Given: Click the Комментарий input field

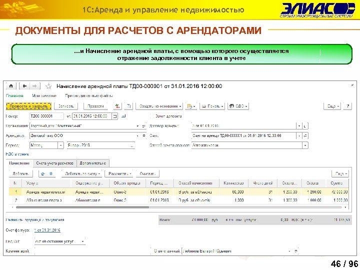Looking at the screenshot, I should [92, 251].
